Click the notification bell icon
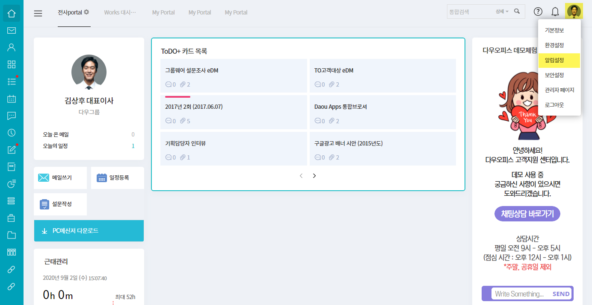 click(x=555, y=12)
